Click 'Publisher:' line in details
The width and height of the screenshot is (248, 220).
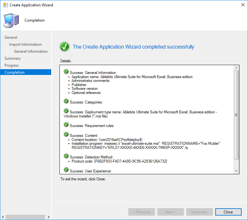click(x=79, y=85)
